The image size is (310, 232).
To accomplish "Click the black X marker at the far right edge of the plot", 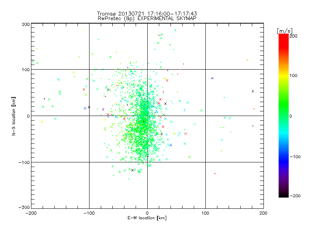I will [x=253, y=91].
